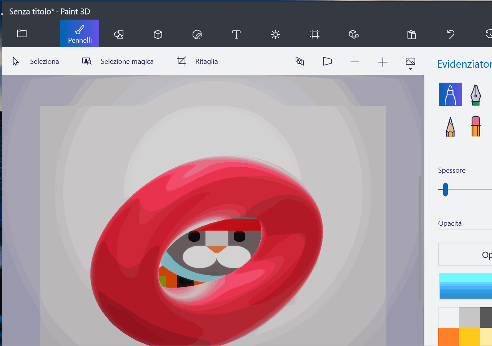Switch to 3D view icon
492x346 pixels.
pyautogui.click(x=300, y=62)
